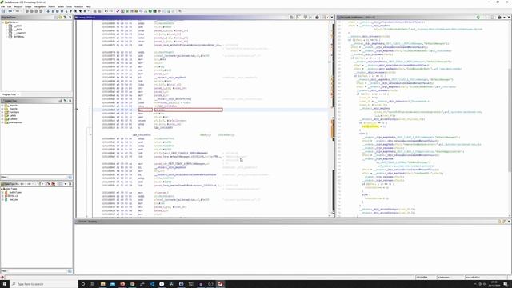Expand the Functions folder in Symbol Tree

pos(2,112)
